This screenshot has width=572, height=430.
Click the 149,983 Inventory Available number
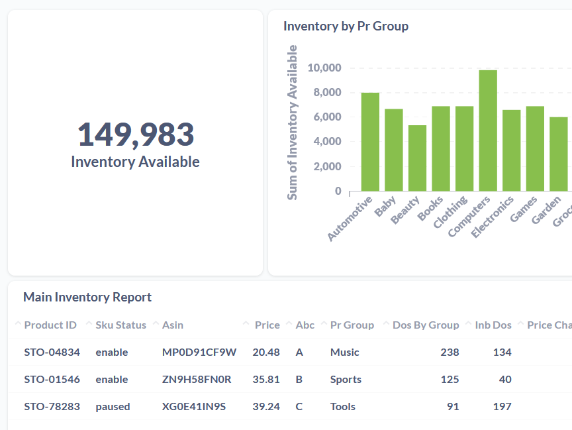[x=136, y=134]
